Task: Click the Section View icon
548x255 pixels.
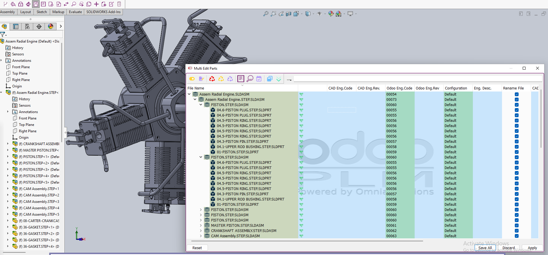Action: click(x=288, y=14)
